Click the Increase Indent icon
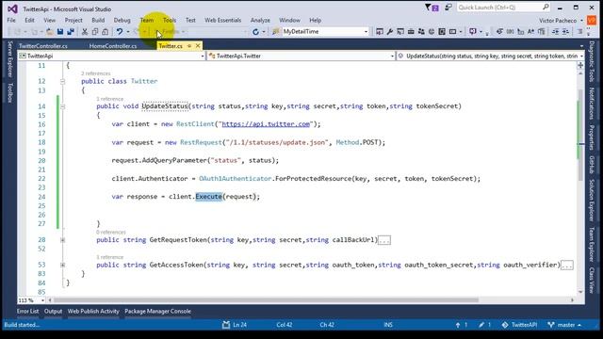The image size is (603, 339). (565, 32)
